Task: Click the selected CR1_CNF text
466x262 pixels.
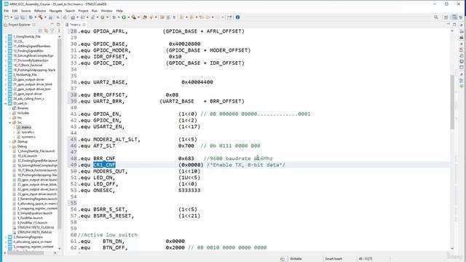Action: tap(104, 165)
